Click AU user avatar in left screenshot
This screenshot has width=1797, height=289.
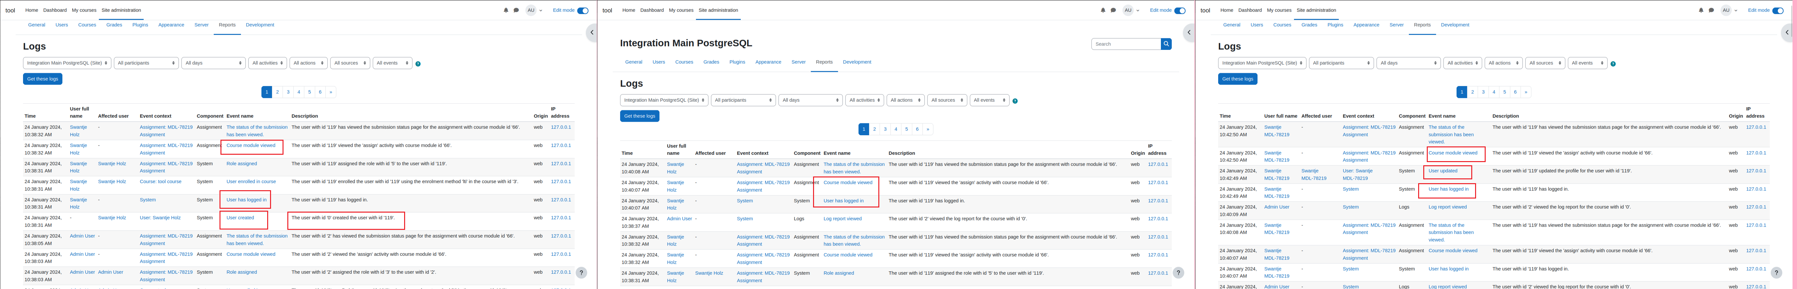(531, 11)
